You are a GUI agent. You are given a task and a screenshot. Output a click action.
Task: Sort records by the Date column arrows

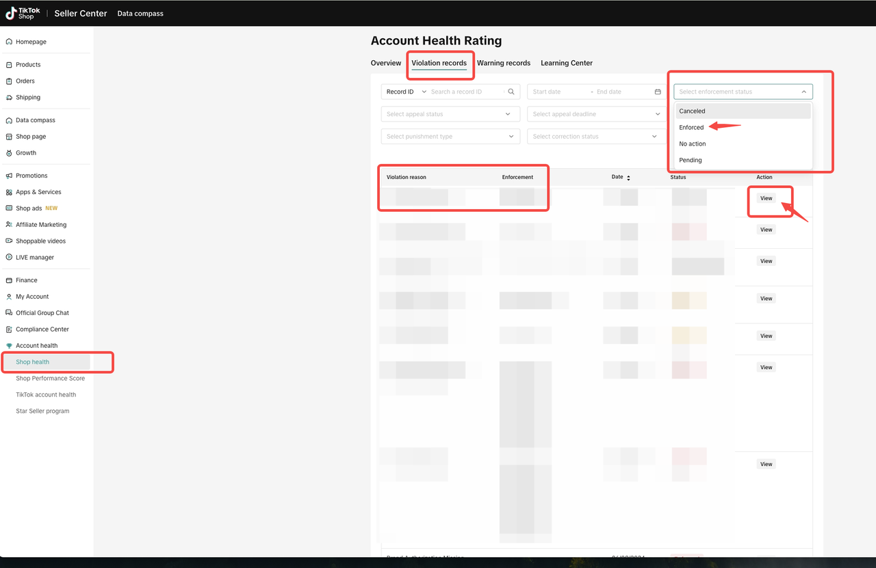pyautogui.click(x=628, y=178)
